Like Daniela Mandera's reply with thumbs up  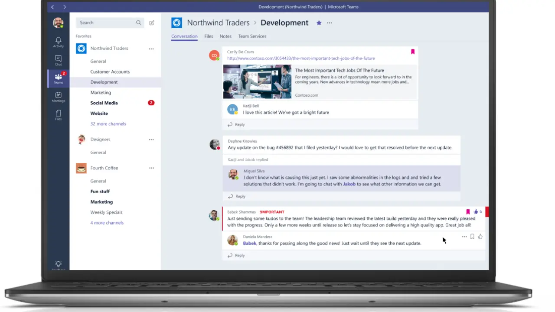tap(480, 237)
